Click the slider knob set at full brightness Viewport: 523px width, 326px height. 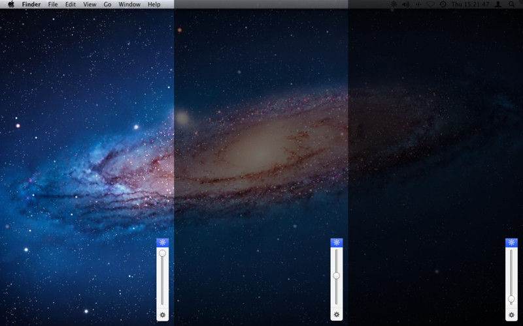(162, 254)
